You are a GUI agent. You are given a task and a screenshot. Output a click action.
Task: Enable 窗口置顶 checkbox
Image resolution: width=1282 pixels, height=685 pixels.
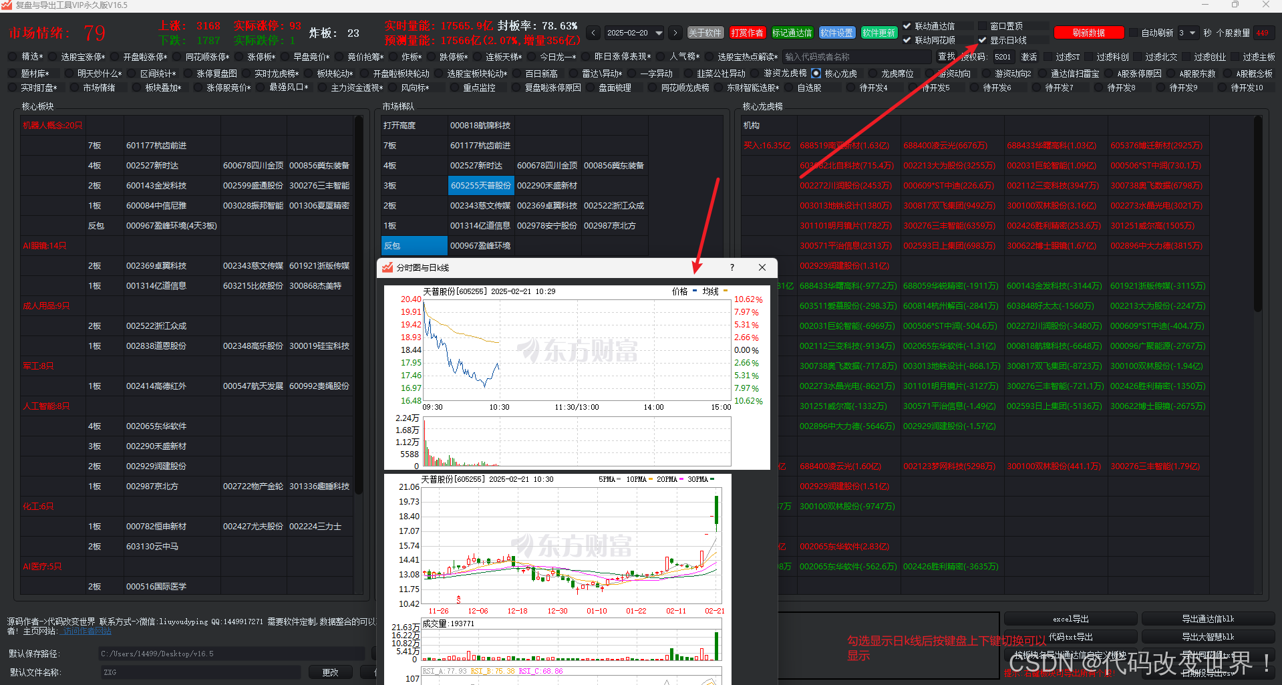pos(983,26)
